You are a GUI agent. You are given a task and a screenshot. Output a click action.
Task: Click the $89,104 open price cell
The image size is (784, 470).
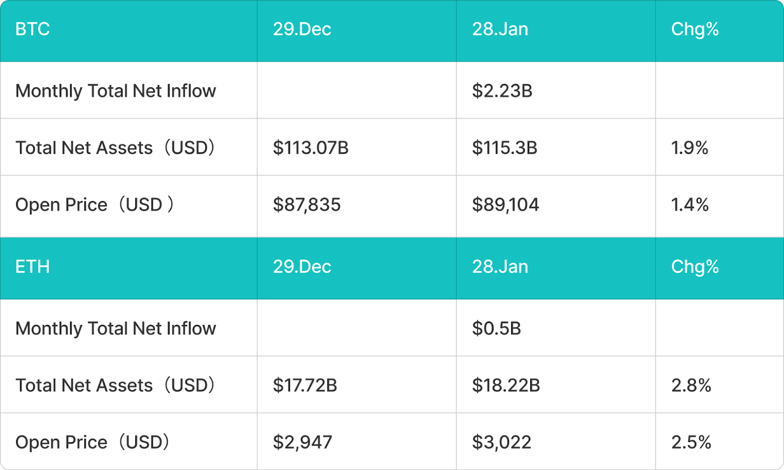pos(505,205)
